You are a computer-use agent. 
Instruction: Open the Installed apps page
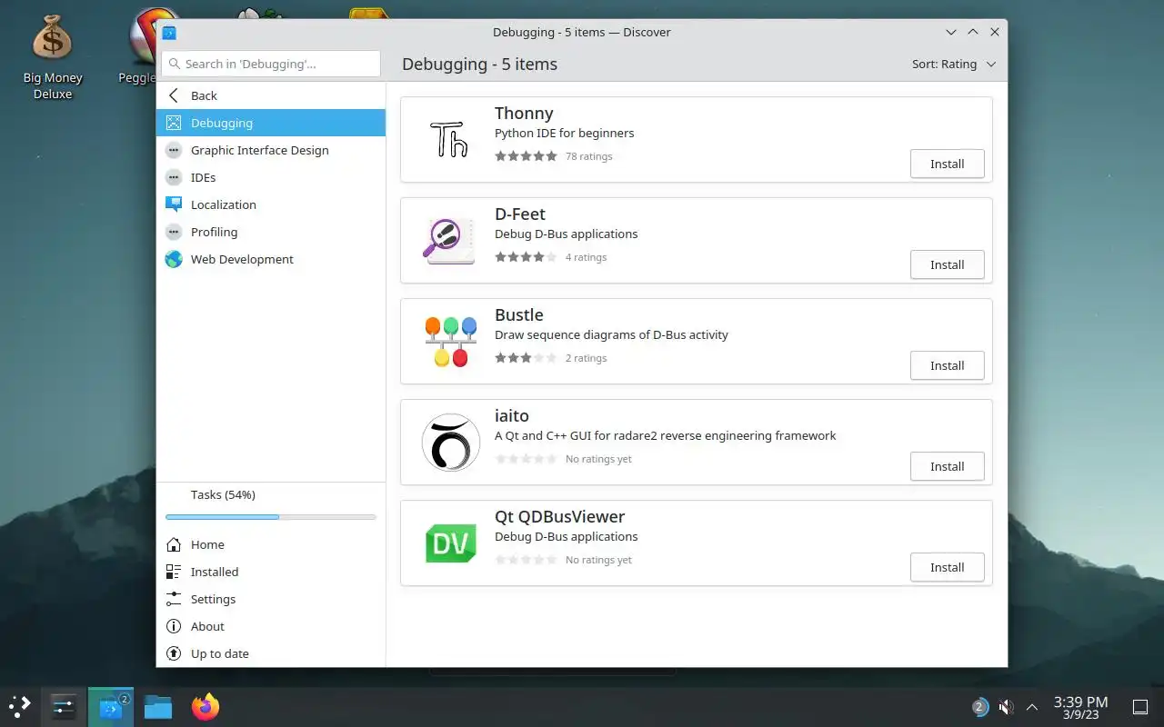[x=271, y=572]
